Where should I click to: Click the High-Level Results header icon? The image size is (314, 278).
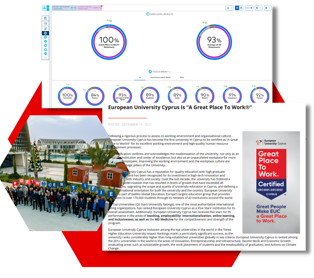point(148,14)
